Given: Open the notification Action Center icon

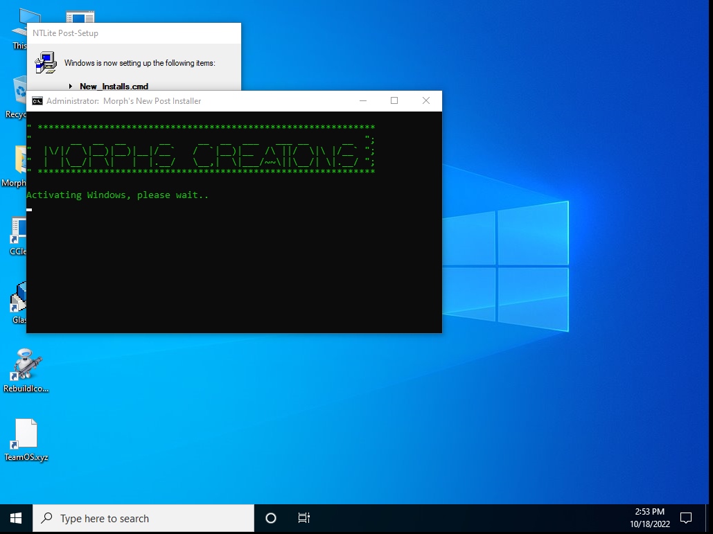Looking at the screenshot, I should pyautogui.click(x=686, y=518).
